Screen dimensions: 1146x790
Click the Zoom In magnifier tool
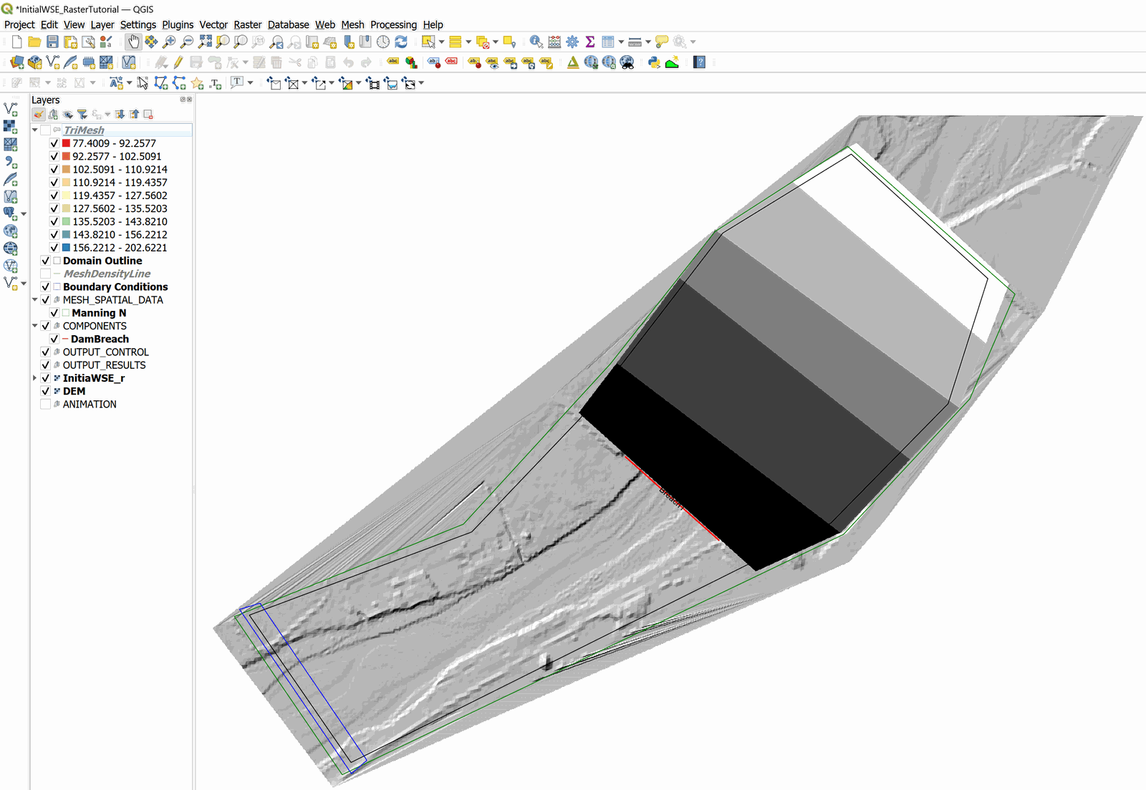pos(169,42)
